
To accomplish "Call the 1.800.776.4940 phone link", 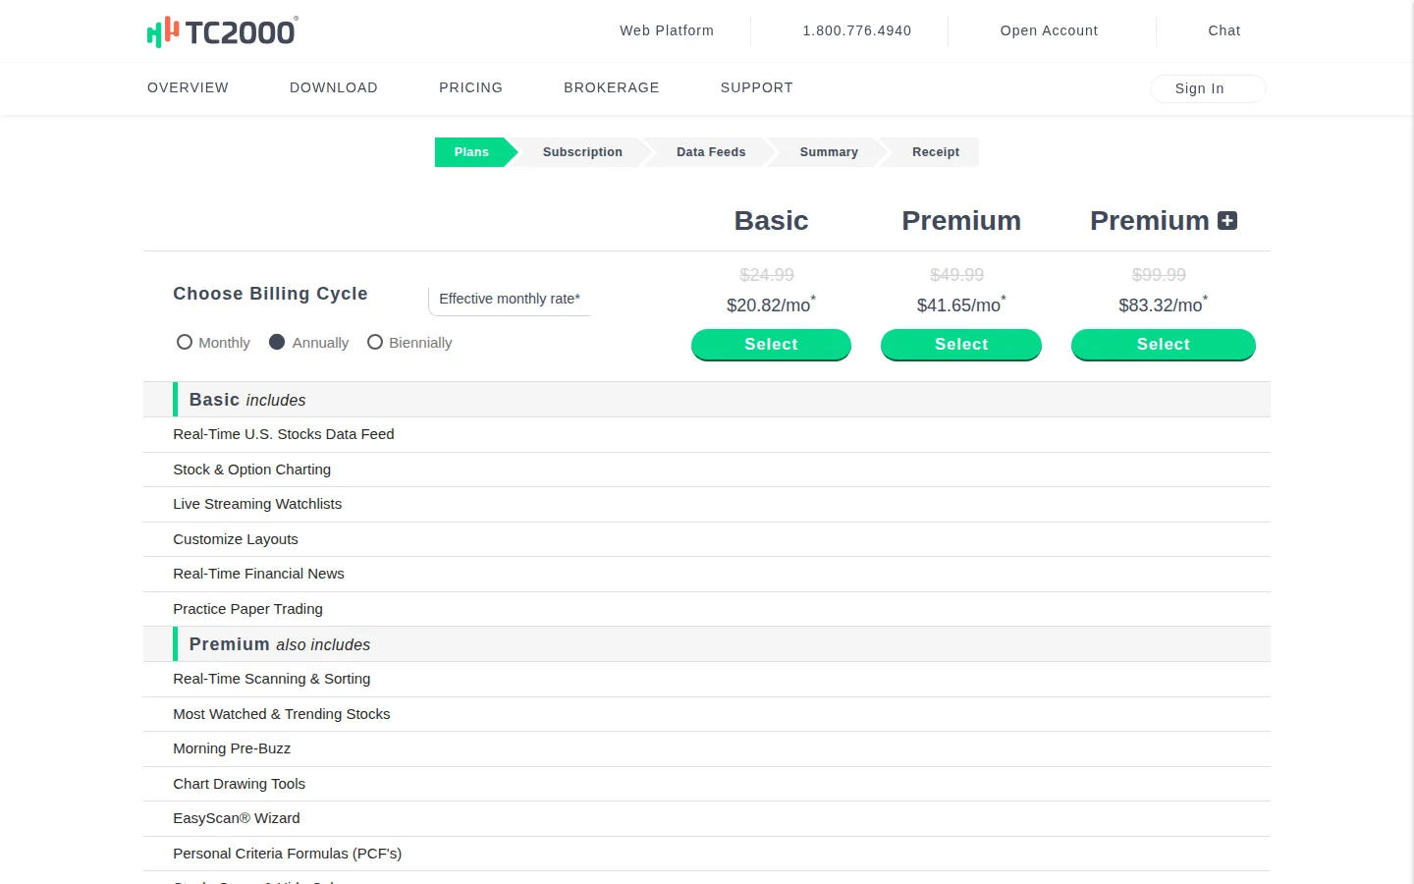I will tap(856, 30).
